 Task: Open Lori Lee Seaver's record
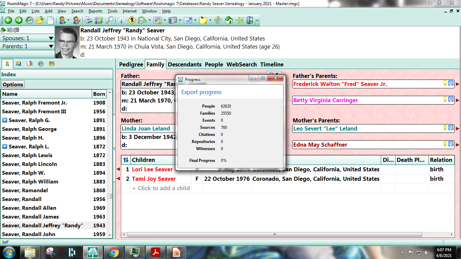(x=153, y=169)
